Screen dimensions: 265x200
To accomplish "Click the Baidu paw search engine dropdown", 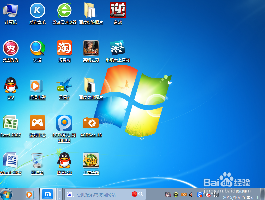I will (x=70, y=194).
